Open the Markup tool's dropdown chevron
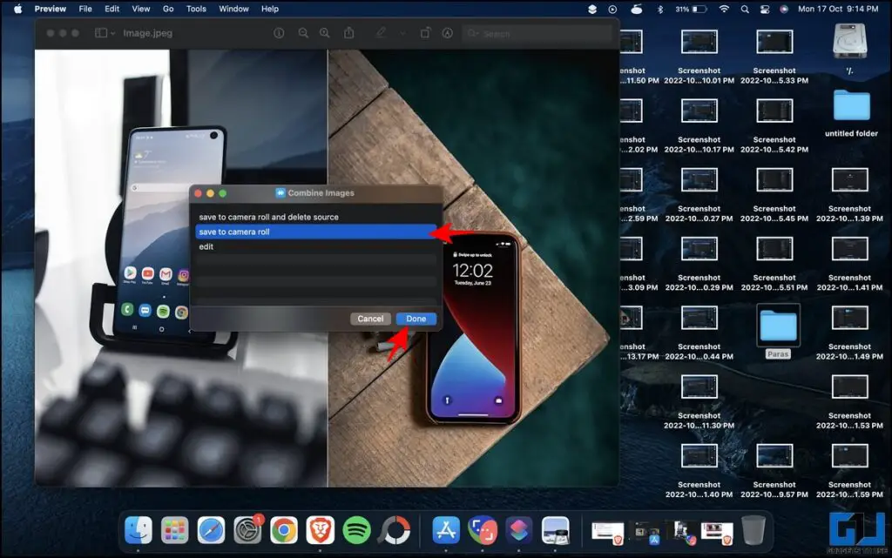 [x=402, y=33]
